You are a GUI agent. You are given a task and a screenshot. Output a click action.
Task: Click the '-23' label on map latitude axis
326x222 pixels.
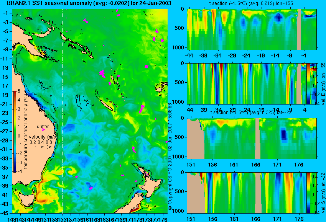[x=4, y=113]
